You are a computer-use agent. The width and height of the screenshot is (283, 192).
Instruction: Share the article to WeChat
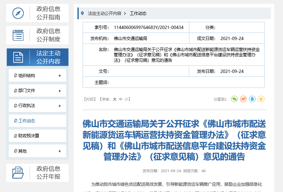(x=234, y=99)
